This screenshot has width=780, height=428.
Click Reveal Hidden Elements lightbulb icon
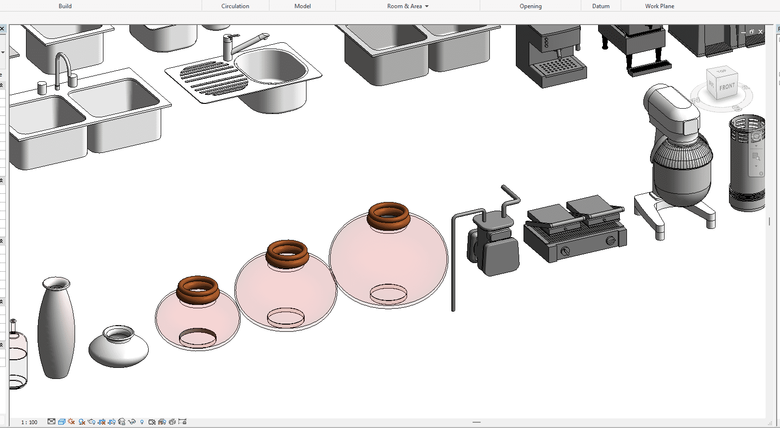pos(142,422)
